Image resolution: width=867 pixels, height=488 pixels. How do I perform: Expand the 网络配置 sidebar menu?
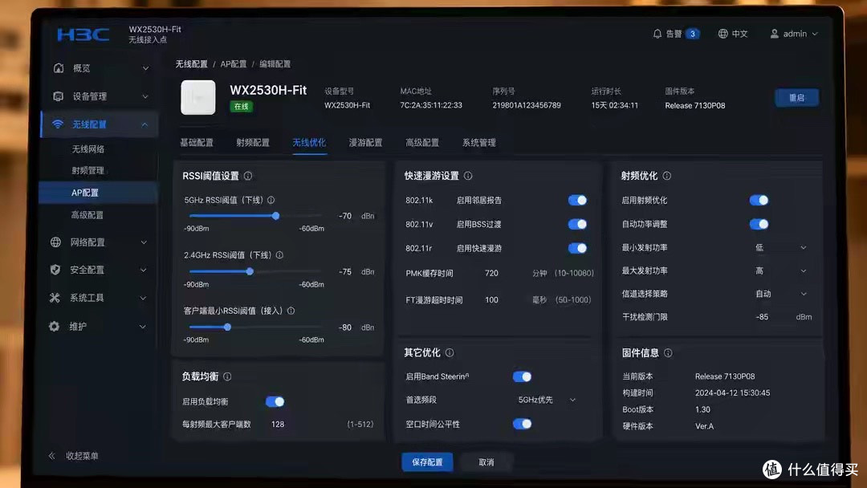[x=144, y=242]
